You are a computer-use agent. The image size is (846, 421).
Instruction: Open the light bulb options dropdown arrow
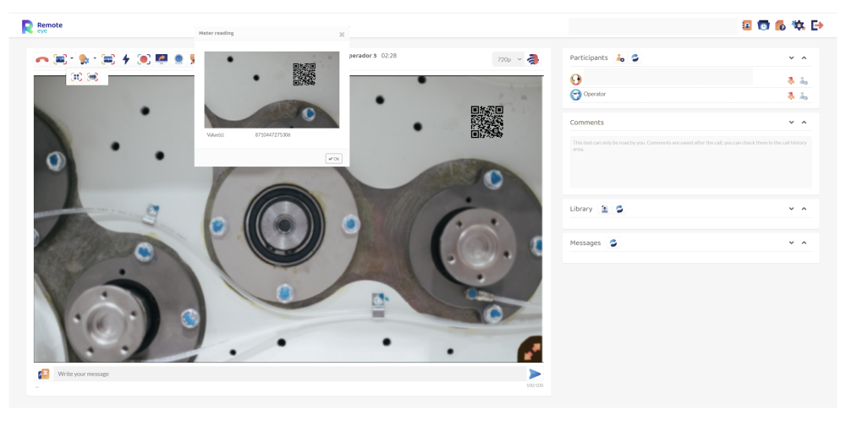click(x=95, y=58)
